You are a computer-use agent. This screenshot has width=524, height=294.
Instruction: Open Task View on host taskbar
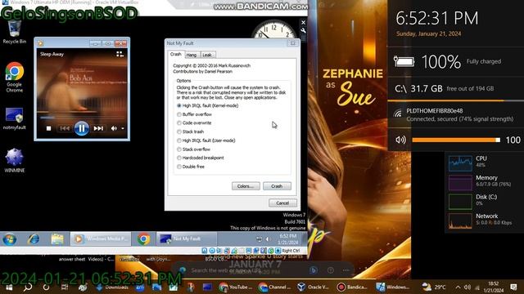pyautogui.click(x=65, y=287)
